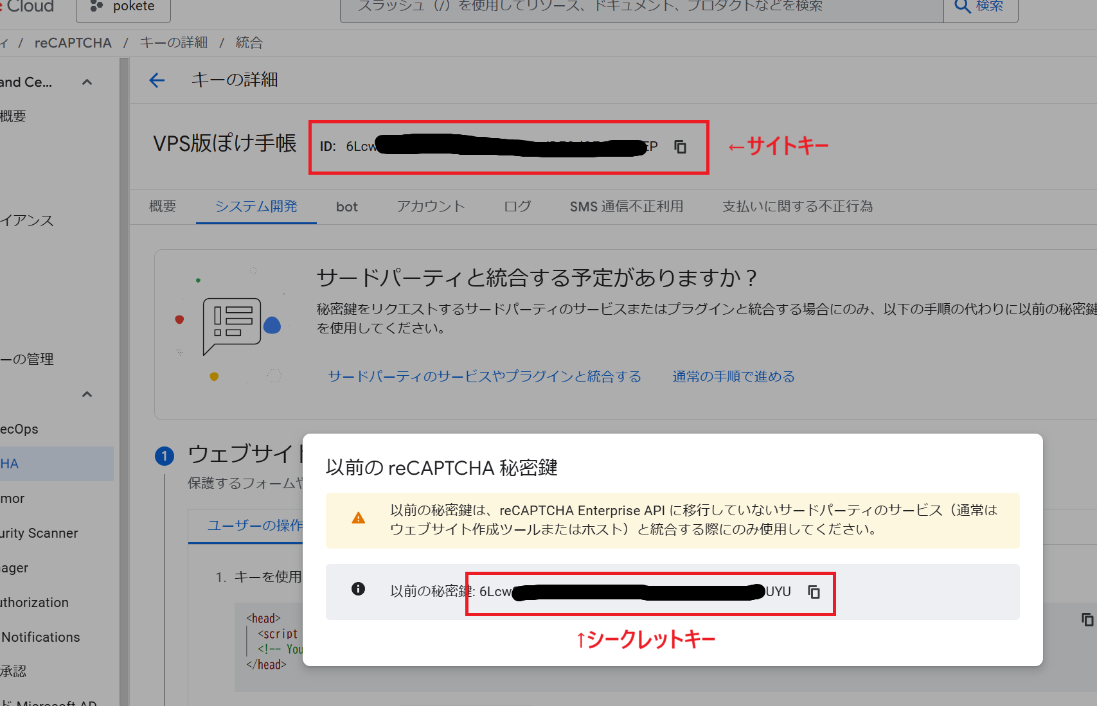
Task: Copy the legacy secret key
Action: [814, 592]
